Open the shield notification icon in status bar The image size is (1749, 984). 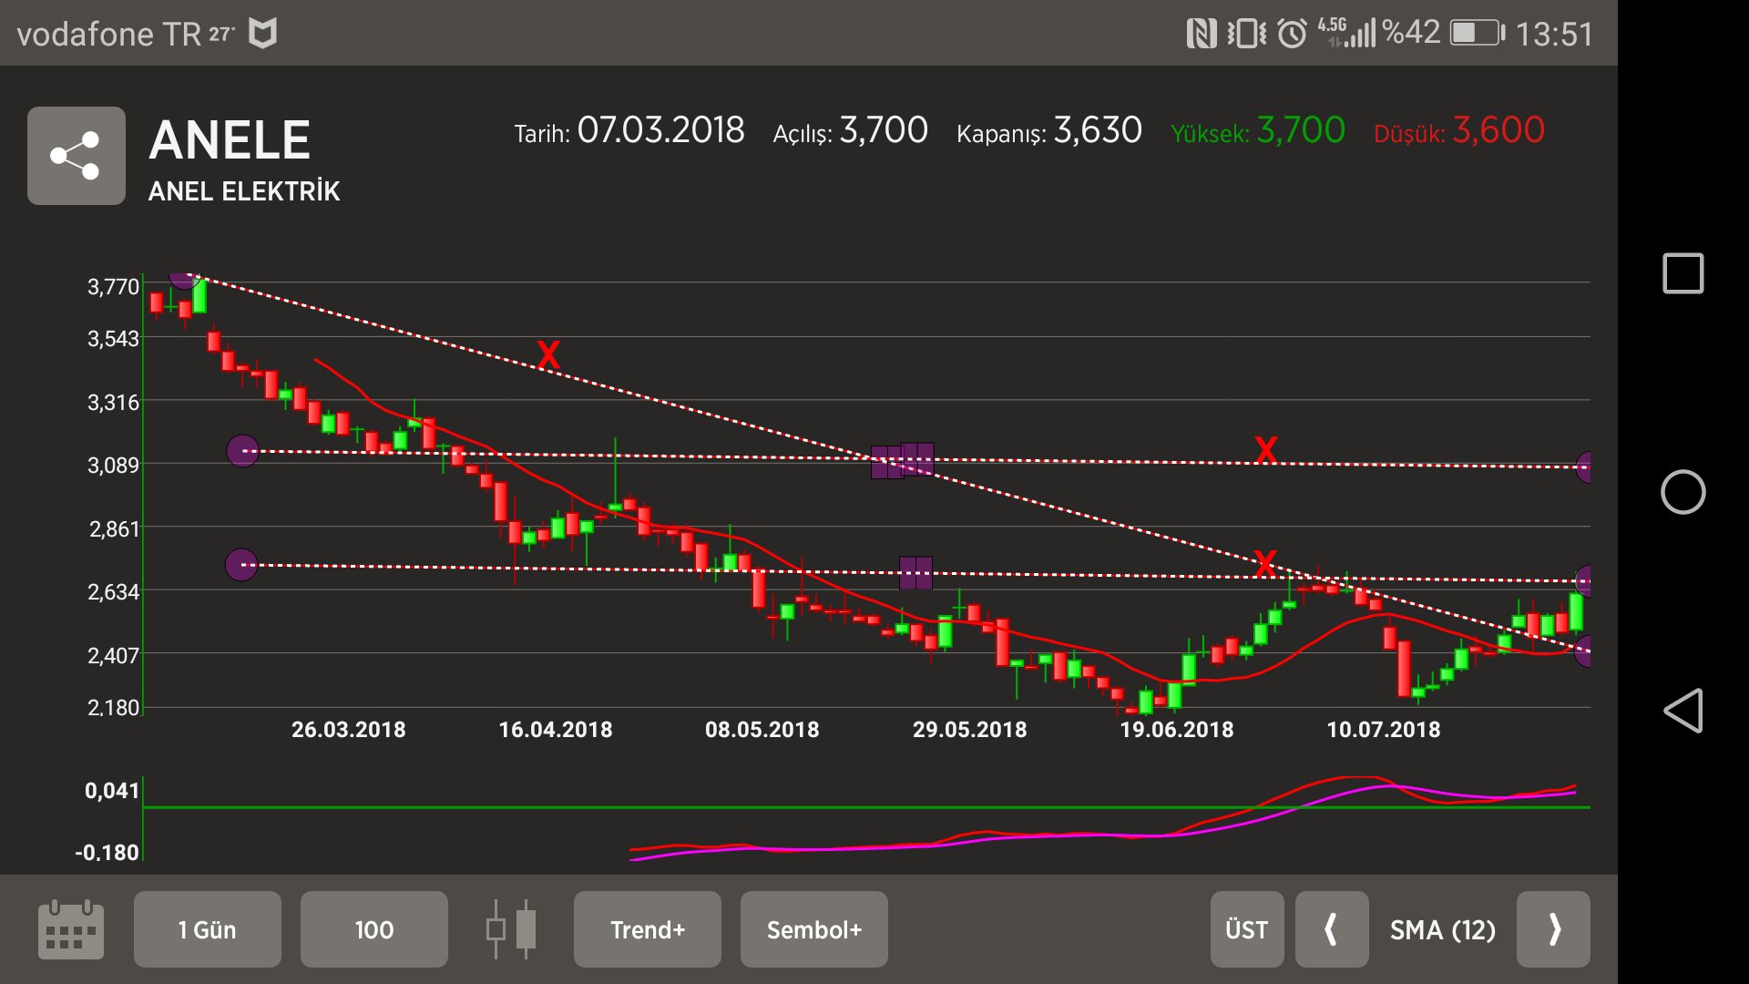click(x=263, y=34)
